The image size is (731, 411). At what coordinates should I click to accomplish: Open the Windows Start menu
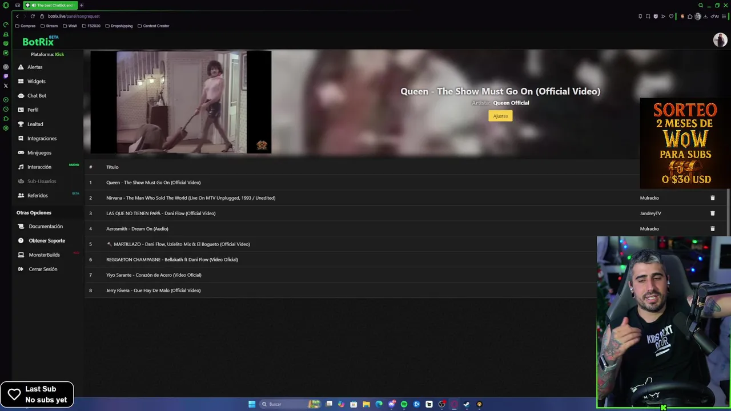coord(252,404)
